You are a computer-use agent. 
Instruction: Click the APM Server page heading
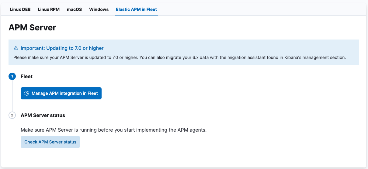click(x=32, y=28)
